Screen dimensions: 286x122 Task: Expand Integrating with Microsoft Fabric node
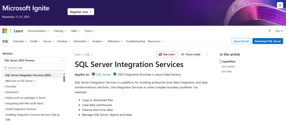[x=23, y=103]
